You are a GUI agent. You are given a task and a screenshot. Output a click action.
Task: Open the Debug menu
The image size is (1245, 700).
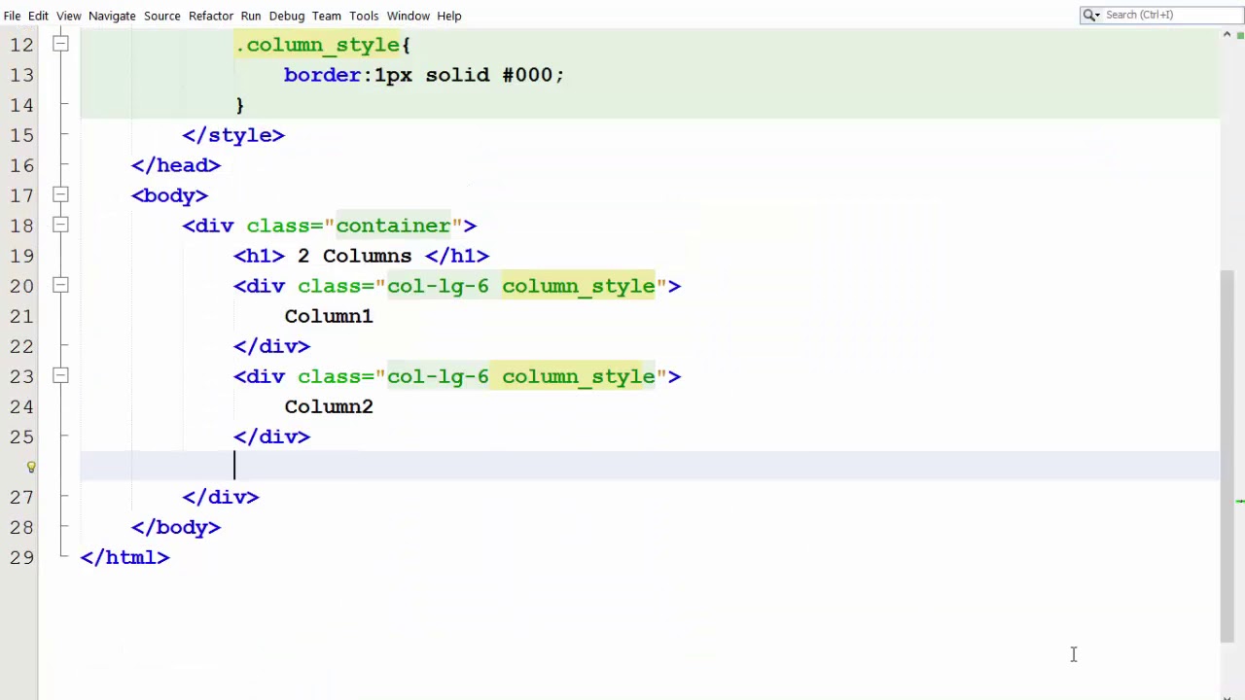287,16
